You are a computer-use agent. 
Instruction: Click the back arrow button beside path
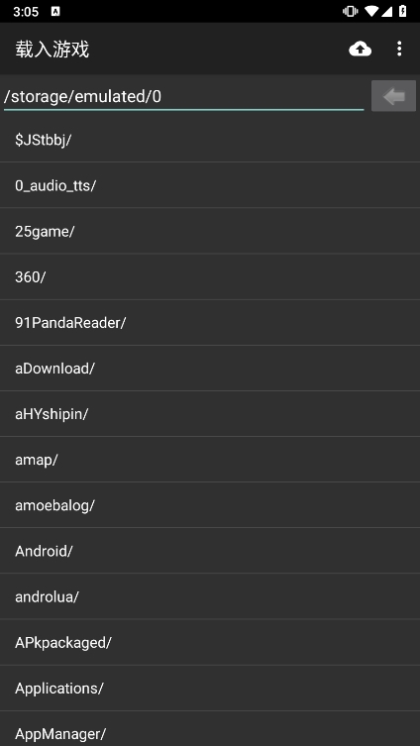393,96
